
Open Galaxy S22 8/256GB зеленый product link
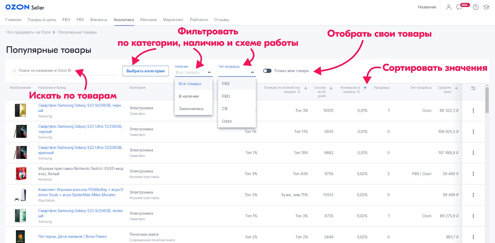pyautogui.click(x=80, y=213)
